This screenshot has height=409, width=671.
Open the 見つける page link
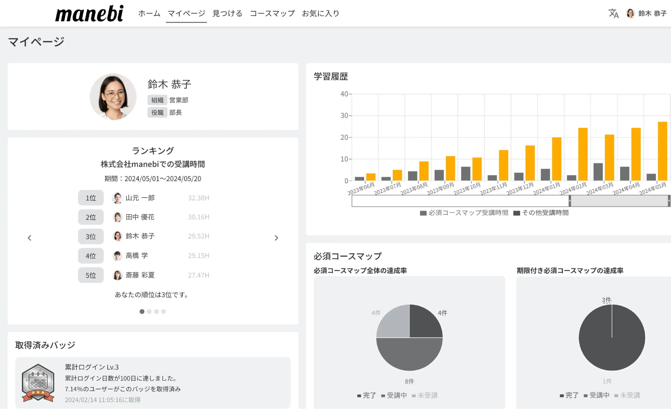point(227,13)
